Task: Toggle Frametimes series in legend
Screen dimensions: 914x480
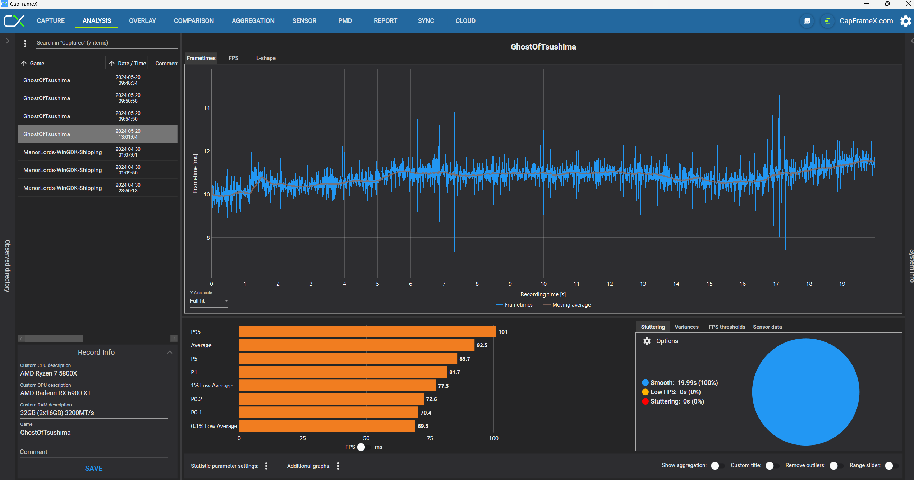Action: pos(514,305)
